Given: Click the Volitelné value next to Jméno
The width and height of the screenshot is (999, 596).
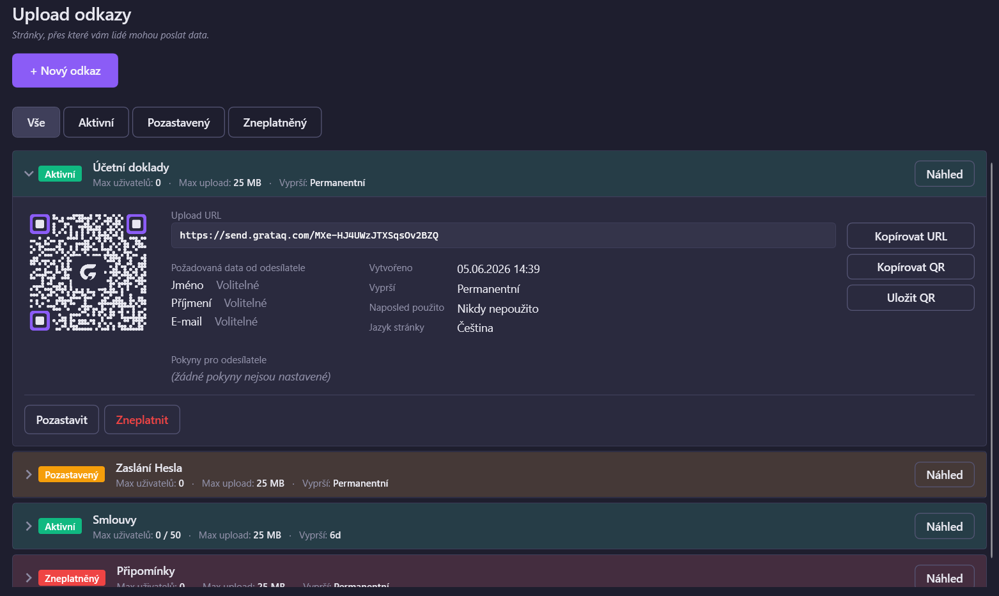Looking at the screenshot, I should tap(238, 285).
